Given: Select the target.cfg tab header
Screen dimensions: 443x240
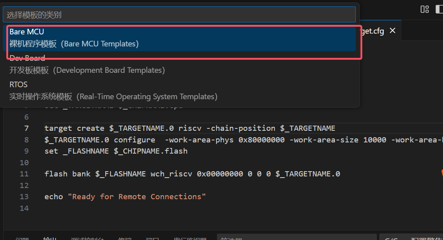Looking at the screenshot, I should [x=372, y=30].
